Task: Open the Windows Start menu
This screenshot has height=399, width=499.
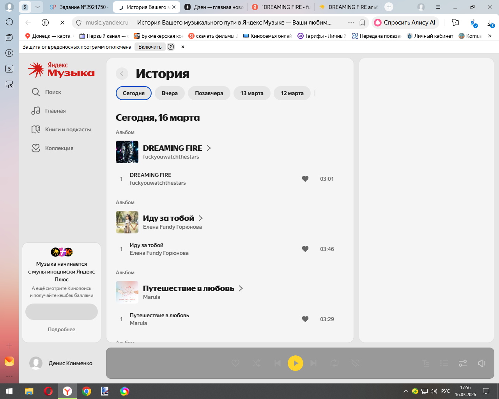Action: [x=9, y=391]
